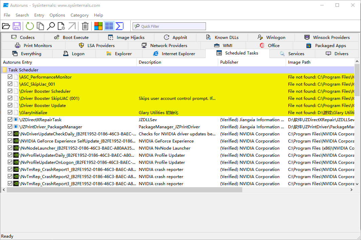This screenshot has height=240, width=361.
Task: Click the Find magnifier toolbar icon
Action: point(51,26)
